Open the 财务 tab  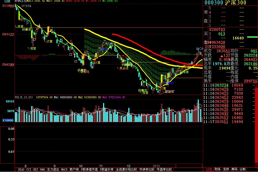click(218, 169)
